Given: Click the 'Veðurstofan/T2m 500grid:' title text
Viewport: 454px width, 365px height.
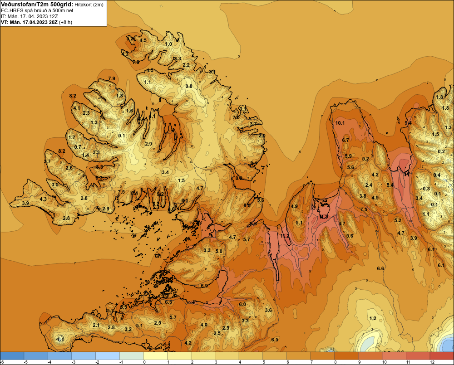Looking at the screenshot, I should (x=37, y=5).
